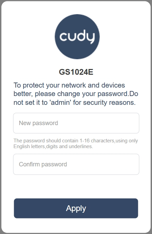
Task: Submit password change with Apply
Action: coord(76,208)
